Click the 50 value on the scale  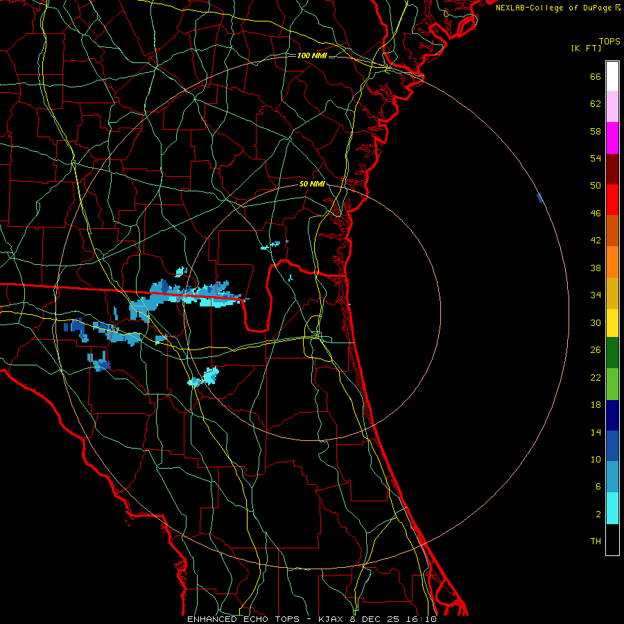point(596,186)
